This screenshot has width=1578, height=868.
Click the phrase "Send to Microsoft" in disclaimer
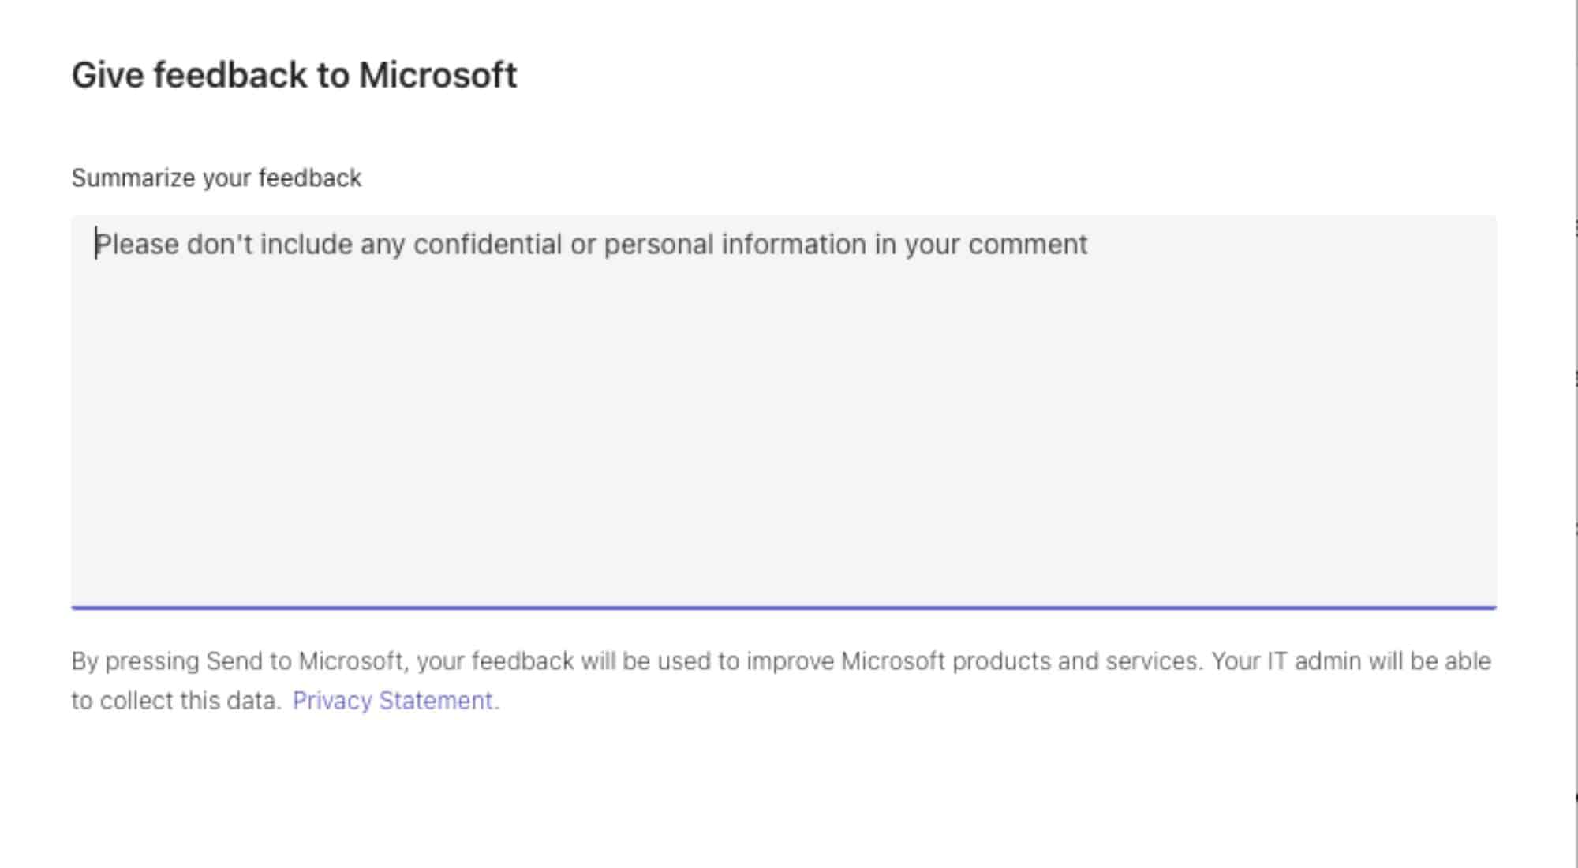coord(301,661)
